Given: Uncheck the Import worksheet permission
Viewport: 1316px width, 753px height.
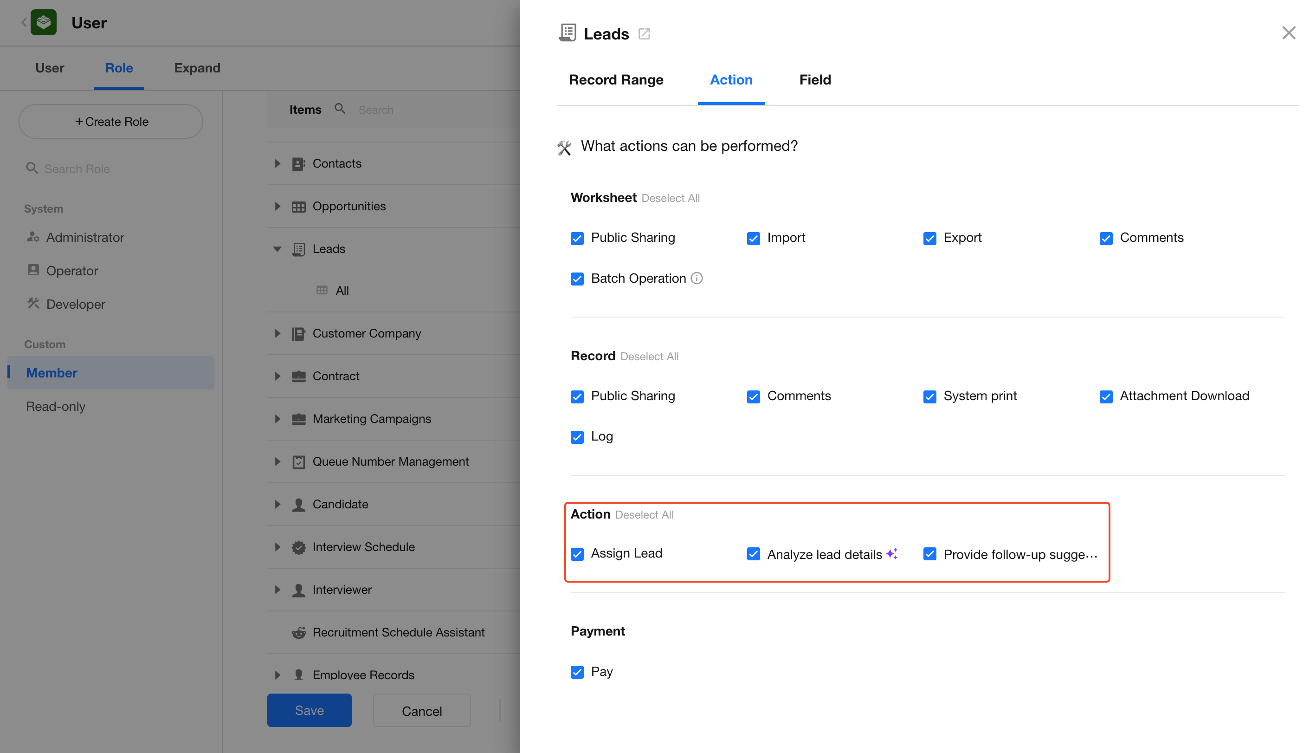Looking at the screenshot, I should coord(753,239).
